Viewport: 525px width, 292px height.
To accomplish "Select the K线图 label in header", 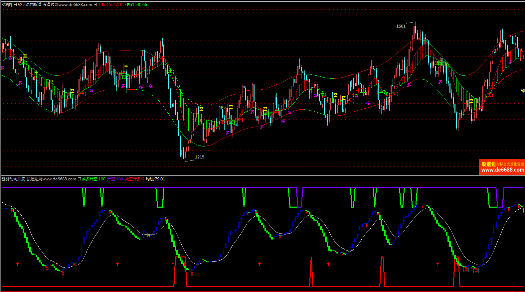I will [7, 5].
